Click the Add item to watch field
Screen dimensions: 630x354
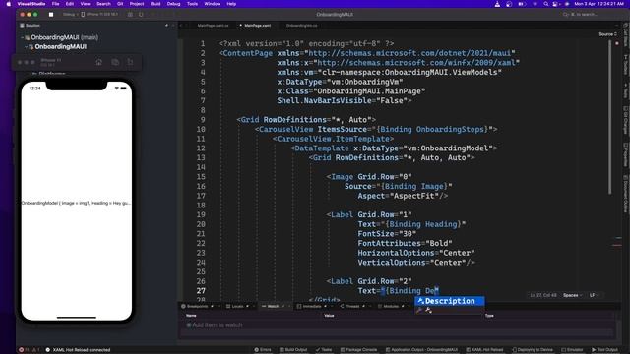217,325
